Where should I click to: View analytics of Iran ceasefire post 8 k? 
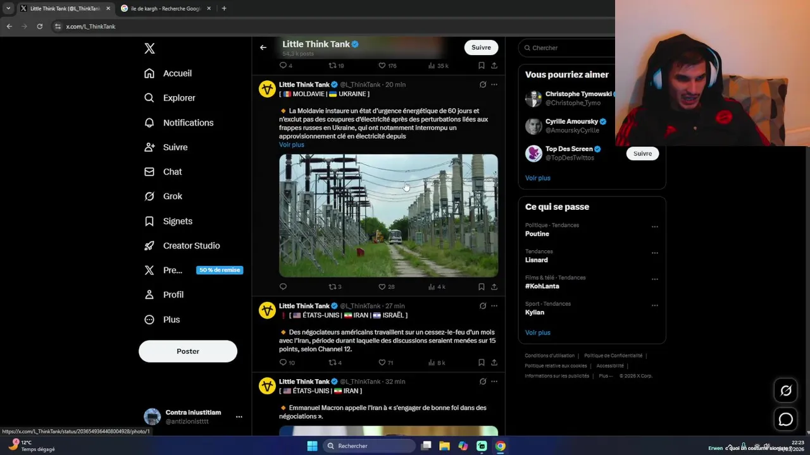click(x=437, y=363)
